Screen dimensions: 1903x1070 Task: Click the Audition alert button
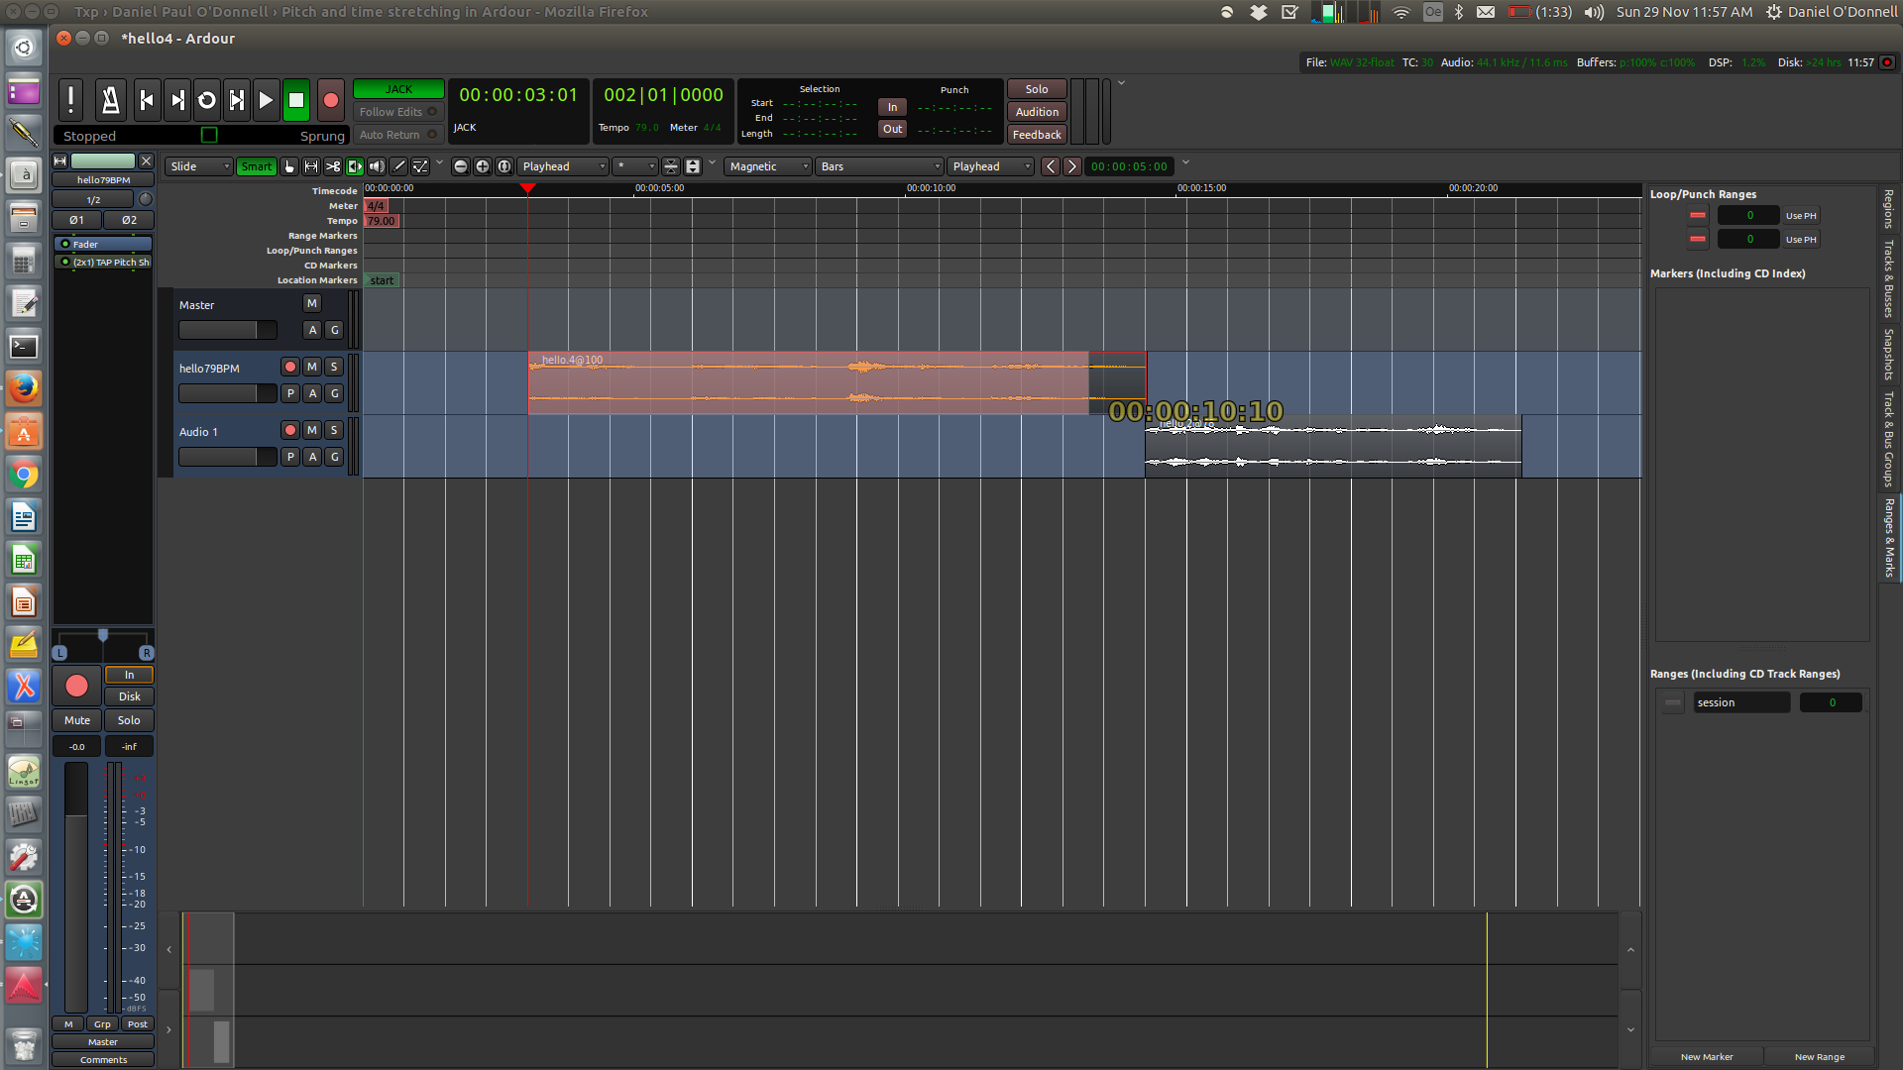click(1037, 112)
